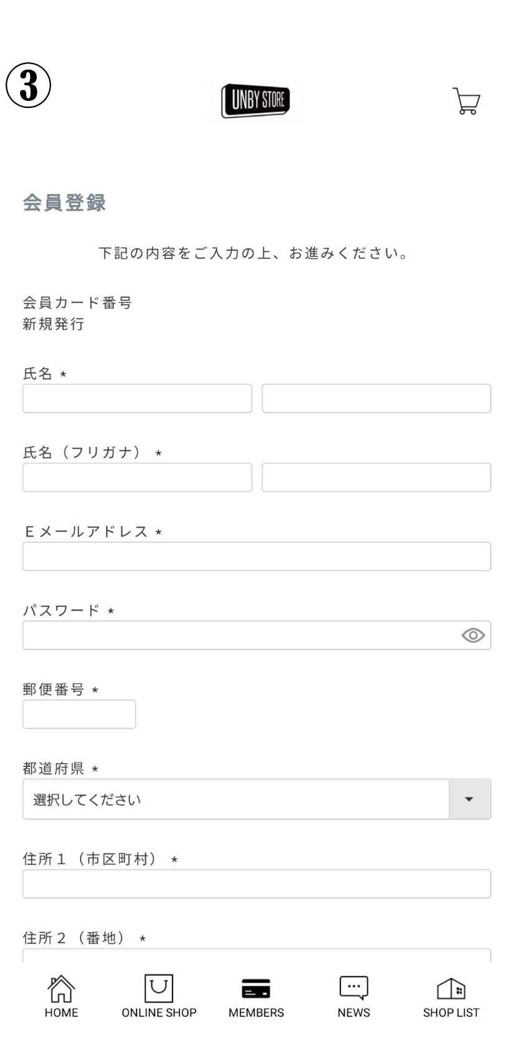The image size is (516, 1043).
Task: Select the 住所1 (市区町村) field
Action: tap(257, 884)
